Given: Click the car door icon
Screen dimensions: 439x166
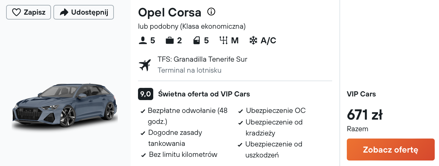Looking at the screenshot, I should point(197,41).
